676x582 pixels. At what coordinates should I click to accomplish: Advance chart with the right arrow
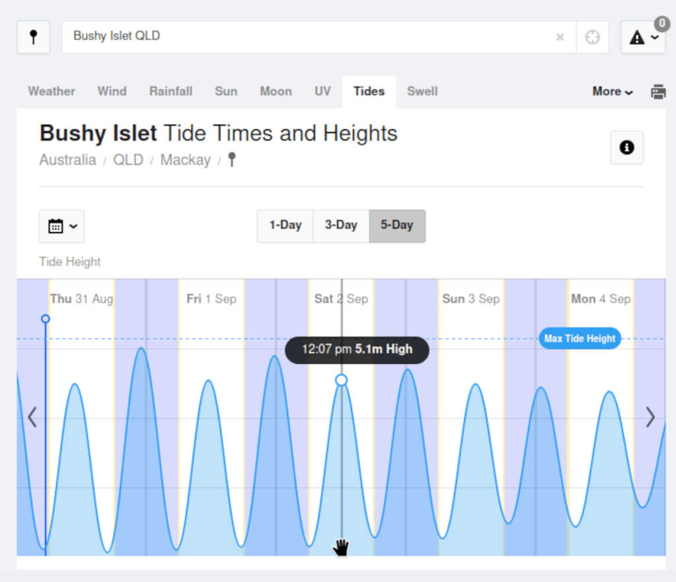click(x=650, y=417)
